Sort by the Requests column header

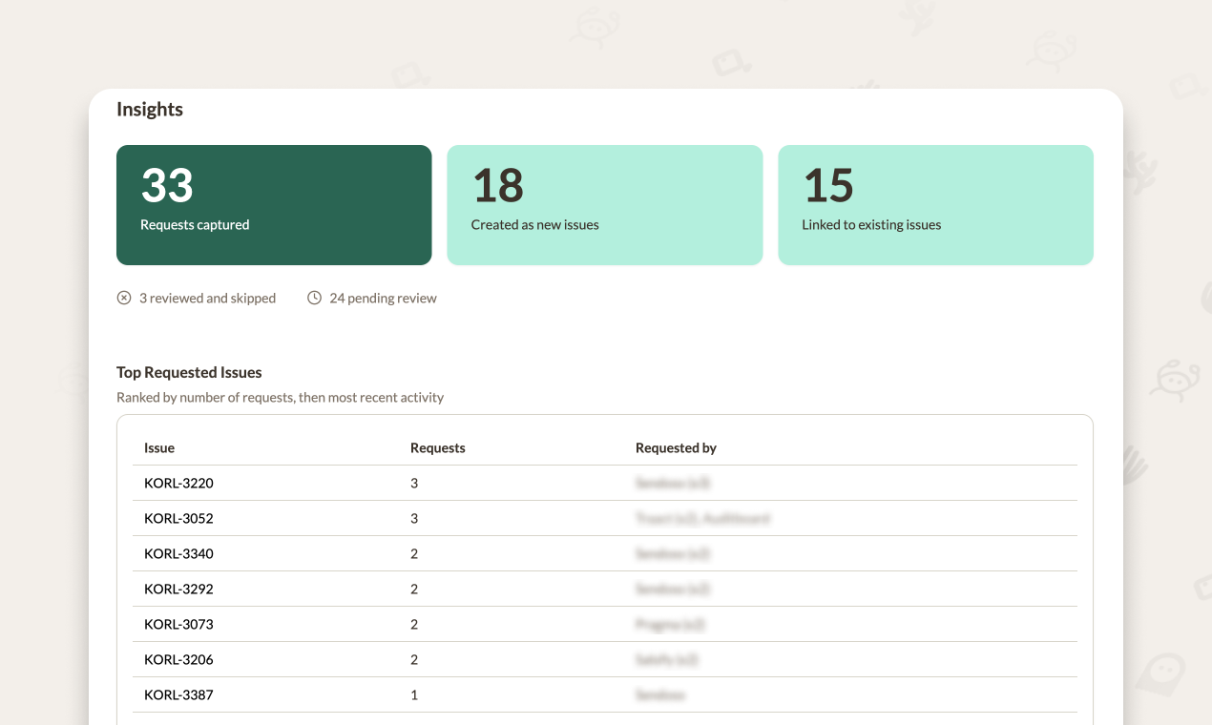[437, 447]
